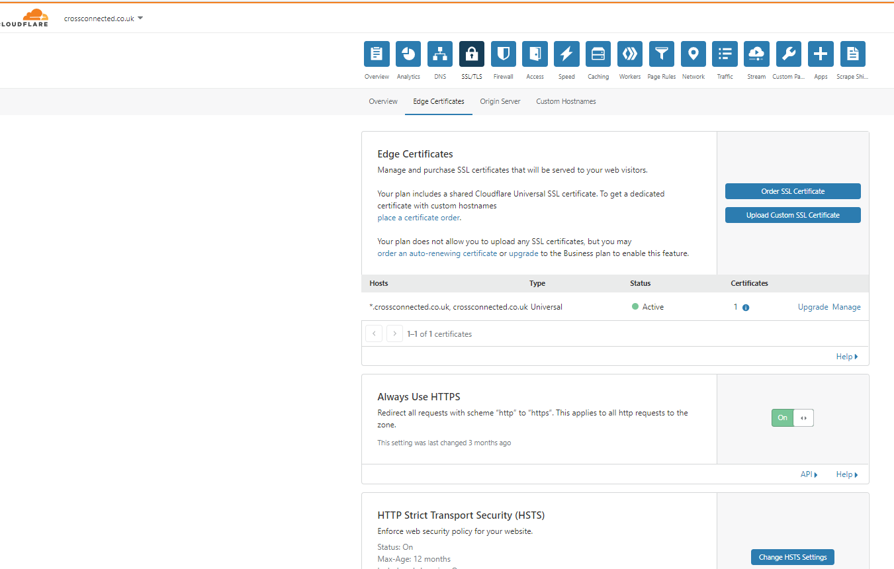Open the Overview section icon
The height and width of the screenshot is (569, 894).
pos(377,54)
